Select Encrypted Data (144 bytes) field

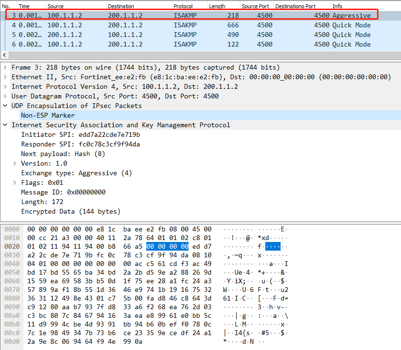[71, 212]
